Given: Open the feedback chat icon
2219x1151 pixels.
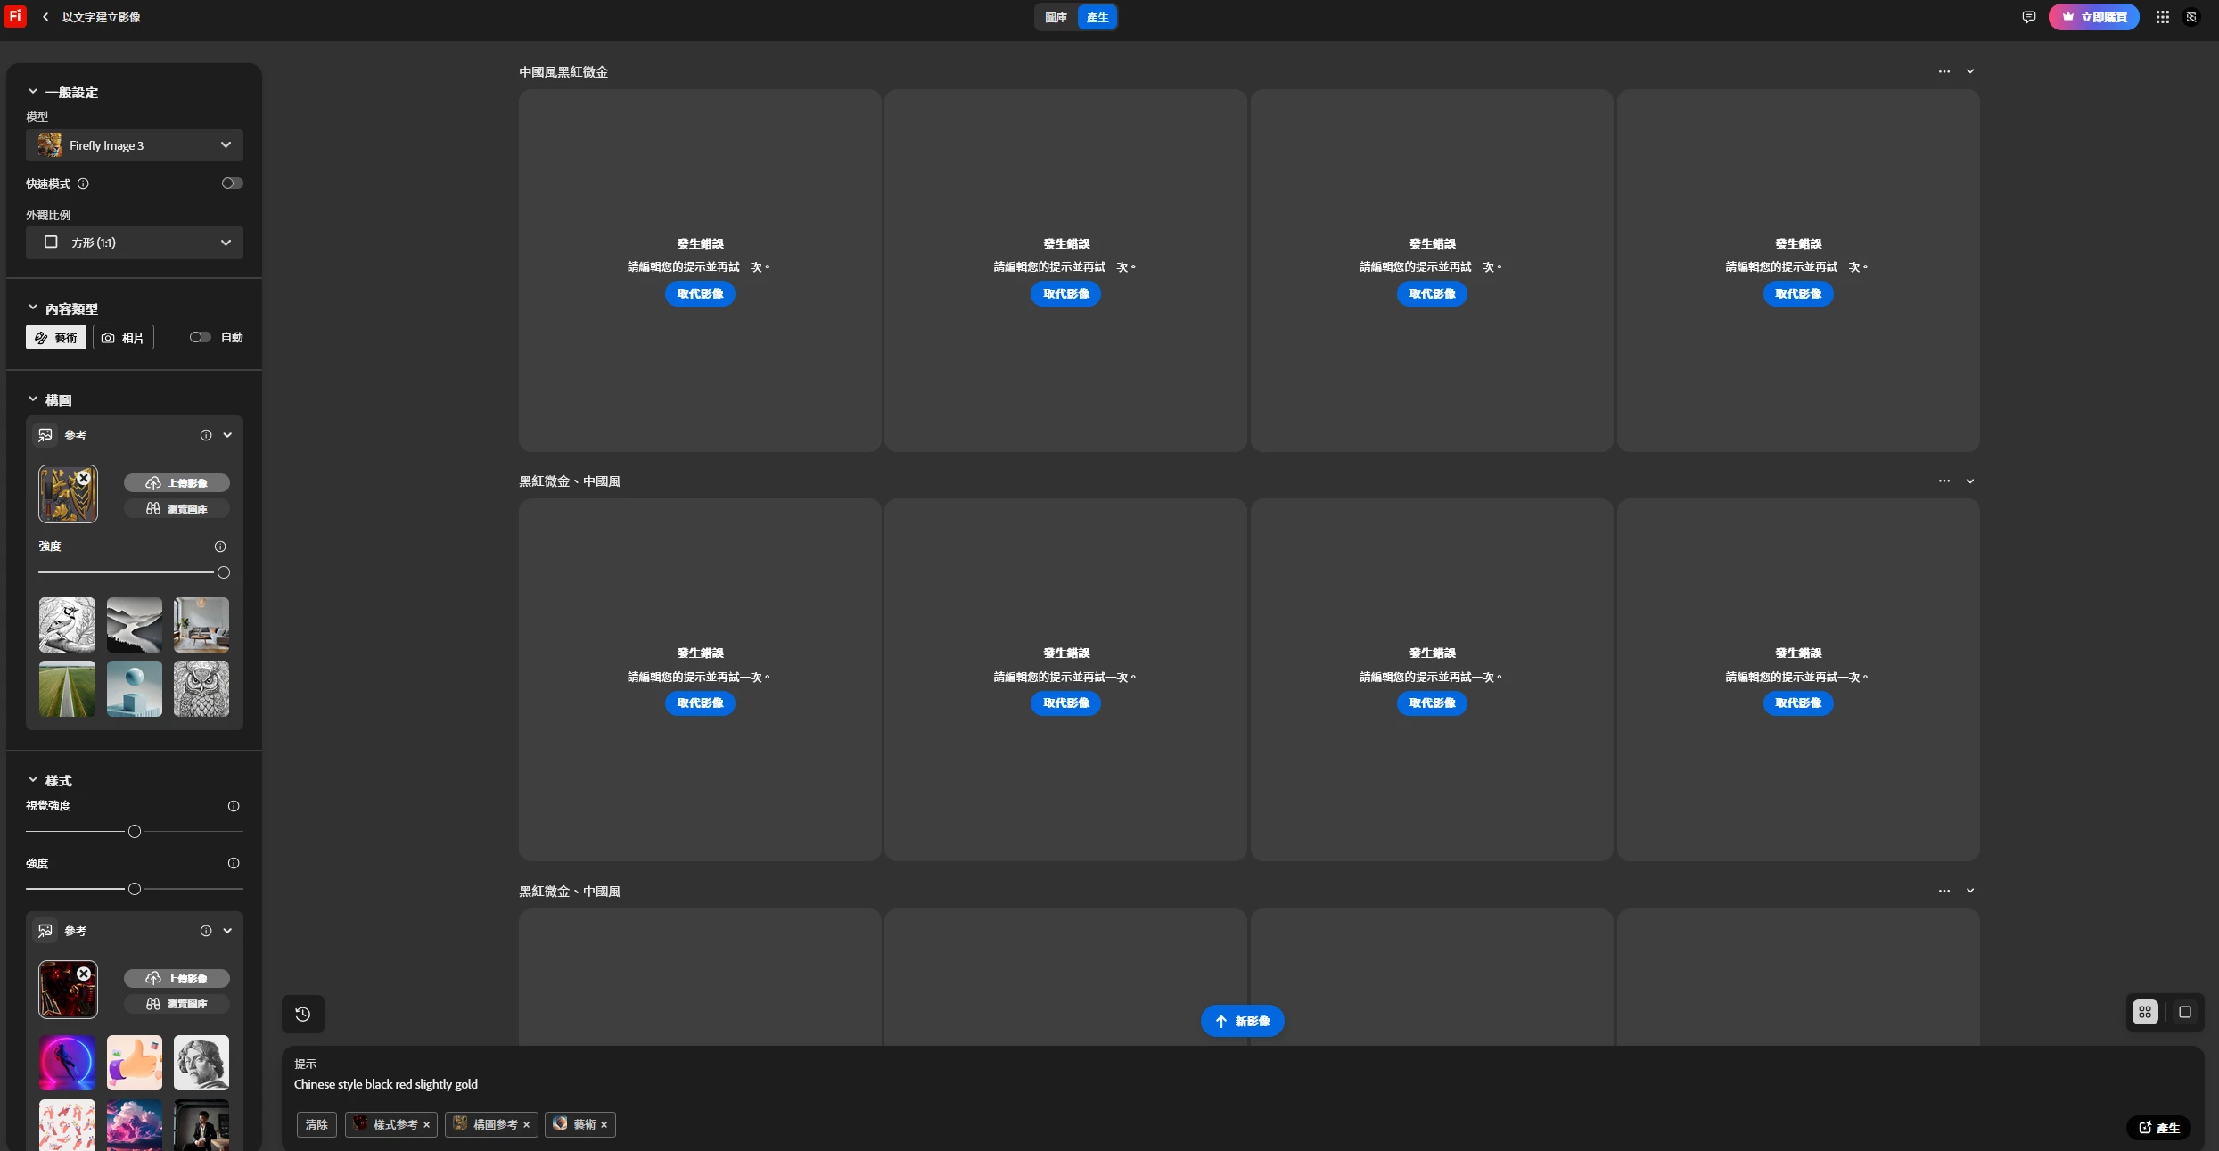Looking at the screenshot, I should click(x=2028, y=17).
